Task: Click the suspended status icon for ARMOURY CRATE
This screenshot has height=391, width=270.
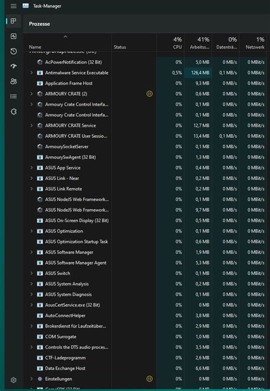Action: click(x=149, y=93)
